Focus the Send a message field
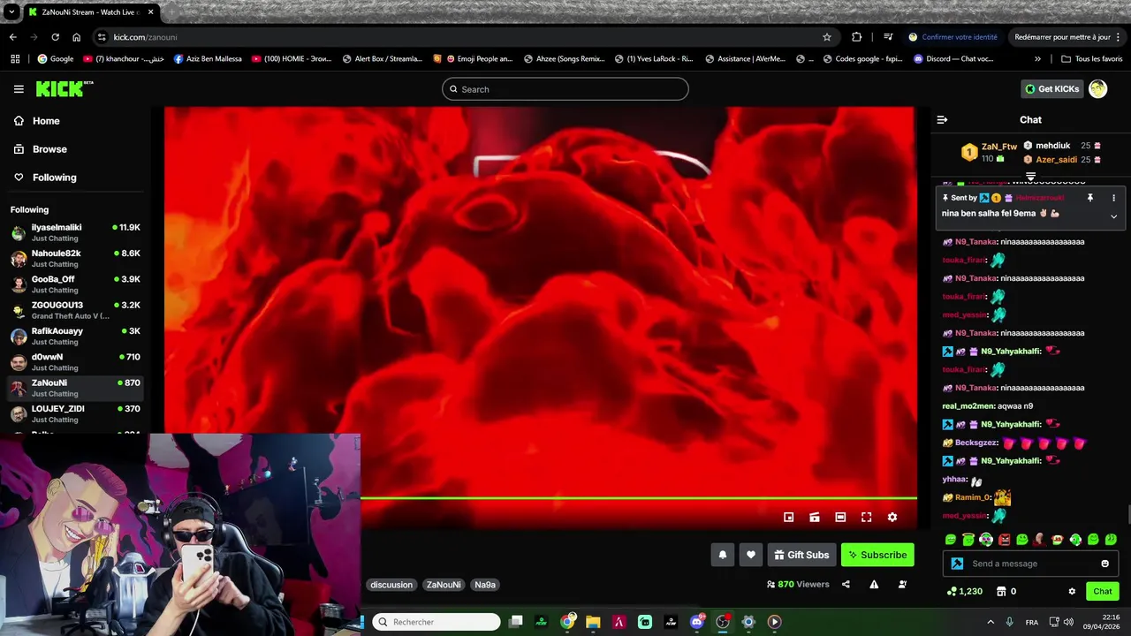1131x636 pixels. 1030,564
